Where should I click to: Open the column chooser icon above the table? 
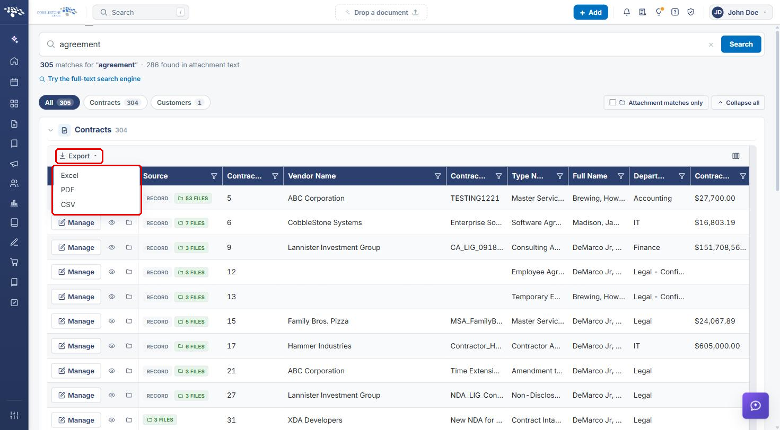(x=736, y=156)
